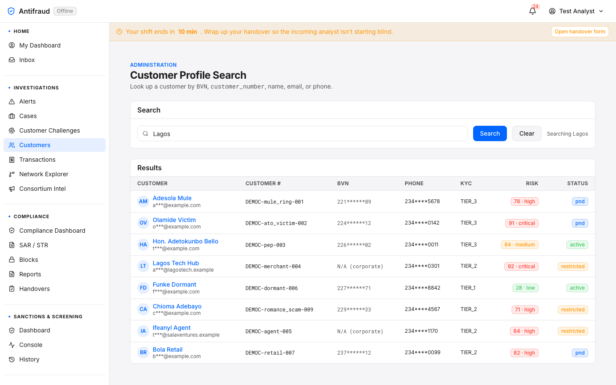
Task: Click the Compliance Dashboard shield icon
Action: [x=12, y=231]
